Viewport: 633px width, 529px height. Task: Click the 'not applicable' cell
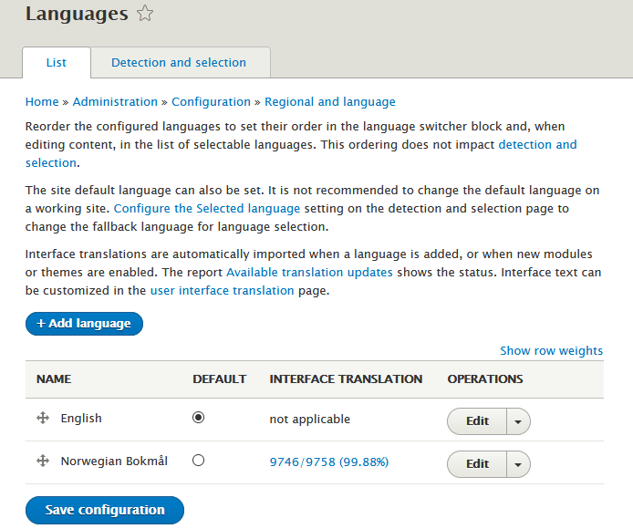[x=309, y=420]
